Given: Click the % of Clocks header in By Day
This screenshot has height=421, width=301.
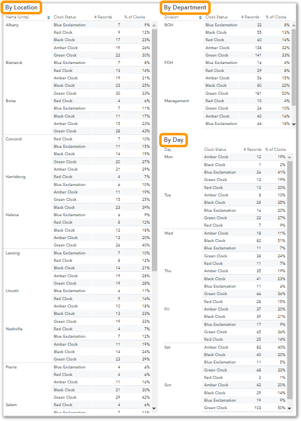Looking at the screenshot, I should (x=275, y=149).
